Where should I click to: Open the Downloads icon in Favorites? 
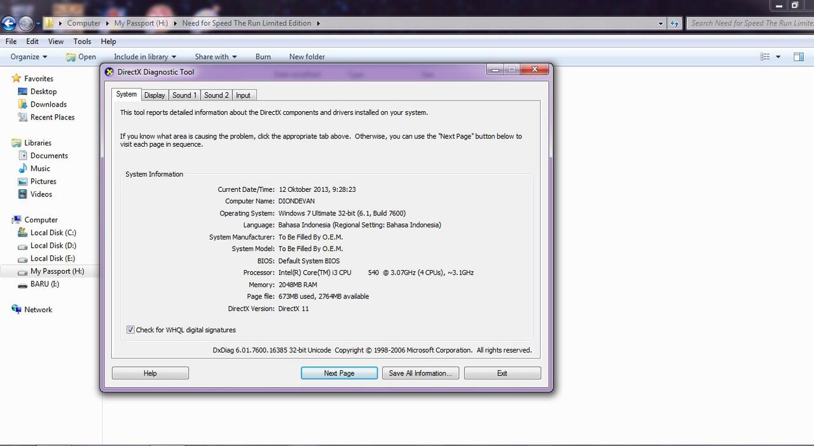click(x=23, y=104)
